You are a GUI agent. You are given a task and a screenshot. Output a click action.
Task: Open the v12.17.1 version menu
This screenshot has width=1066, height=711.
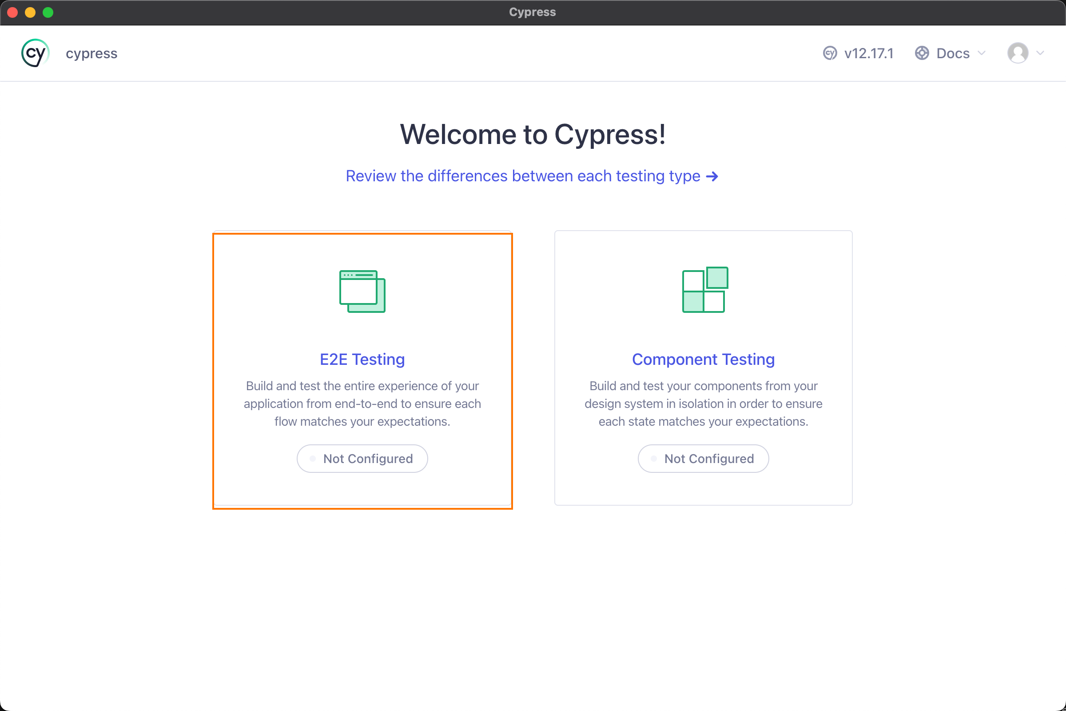click(x=868, y=53)
